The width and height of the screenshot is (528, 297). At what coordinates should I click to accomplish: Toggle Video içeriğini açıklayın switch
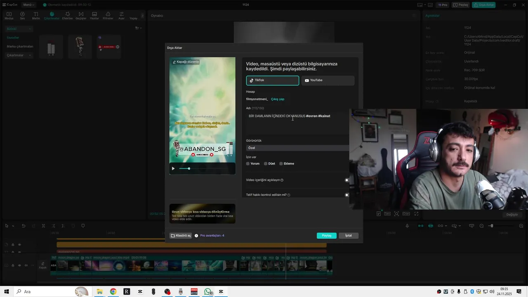346,180
